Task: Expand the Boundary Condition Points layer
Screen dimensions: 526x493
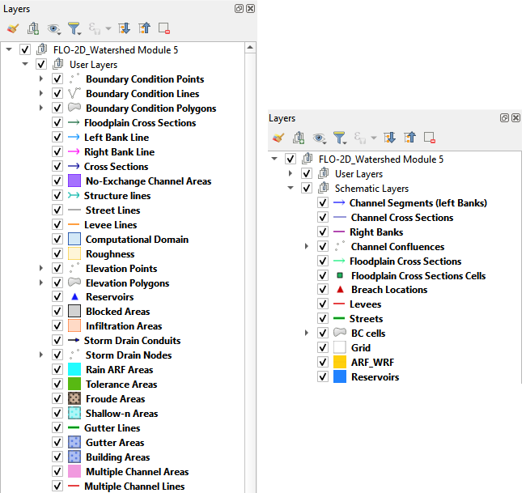Action: click(x=42, y=79)
